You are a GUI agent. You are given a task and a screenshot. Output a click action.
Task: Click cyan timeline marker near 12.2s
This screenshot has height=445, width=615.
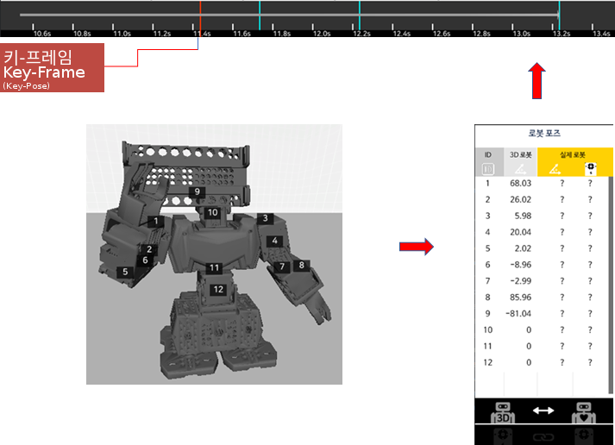click(360, 17)
